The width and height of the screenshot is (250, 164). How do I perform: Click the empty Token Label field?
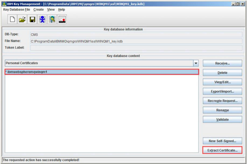(136, 48)
